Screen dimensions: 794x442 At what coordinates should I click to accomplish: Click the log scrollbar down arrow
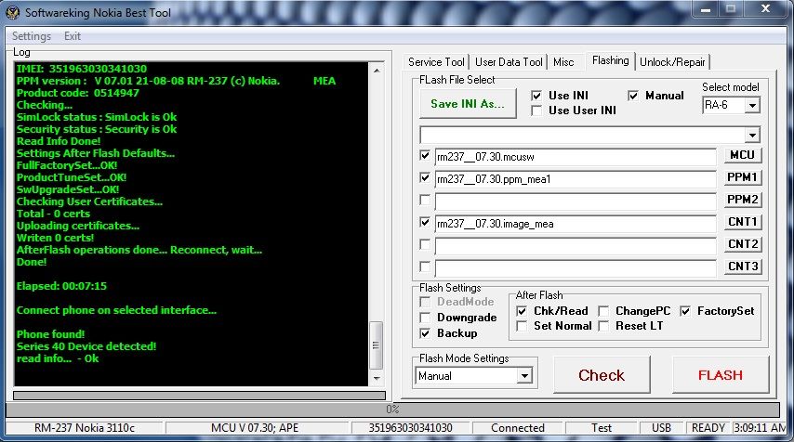tap(377, 378)
